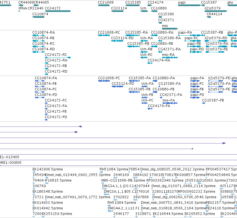Select the CR44114 gene label
Image resolution: width=237 pixels, height=218 pixels.
pos(214,14)
